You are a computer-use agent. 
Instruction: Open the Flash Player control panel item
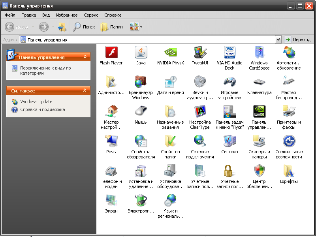pos(111,55)
